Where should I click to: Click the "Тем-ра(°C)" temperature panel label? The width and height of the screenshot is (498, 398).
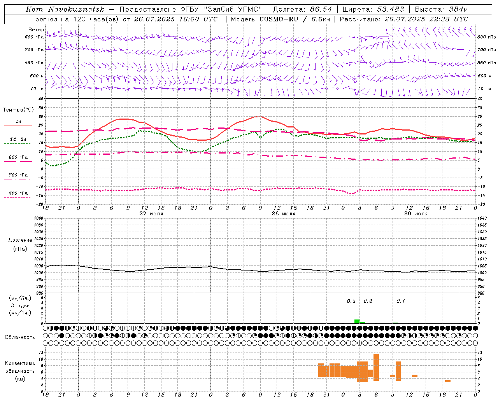tap(18, 110)
